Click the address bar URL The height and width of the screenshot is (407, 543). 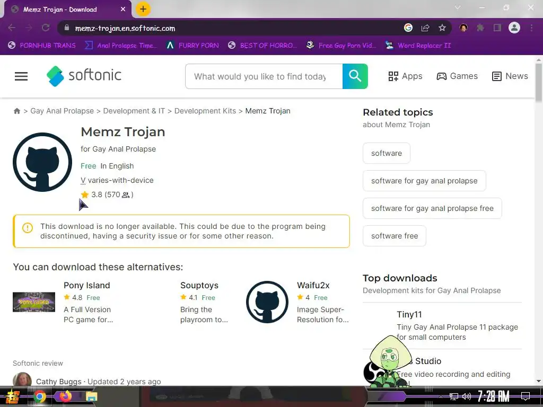click(x=125, y=28)
